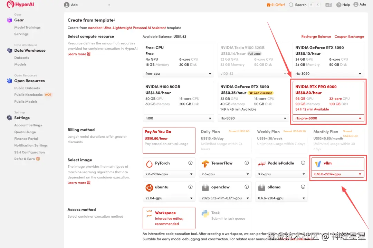Viewport: 373px width, 248px height.
Task: Open the TensorFlow 2.8-gpu version dropdown
Action: click(x=225, y=174)
